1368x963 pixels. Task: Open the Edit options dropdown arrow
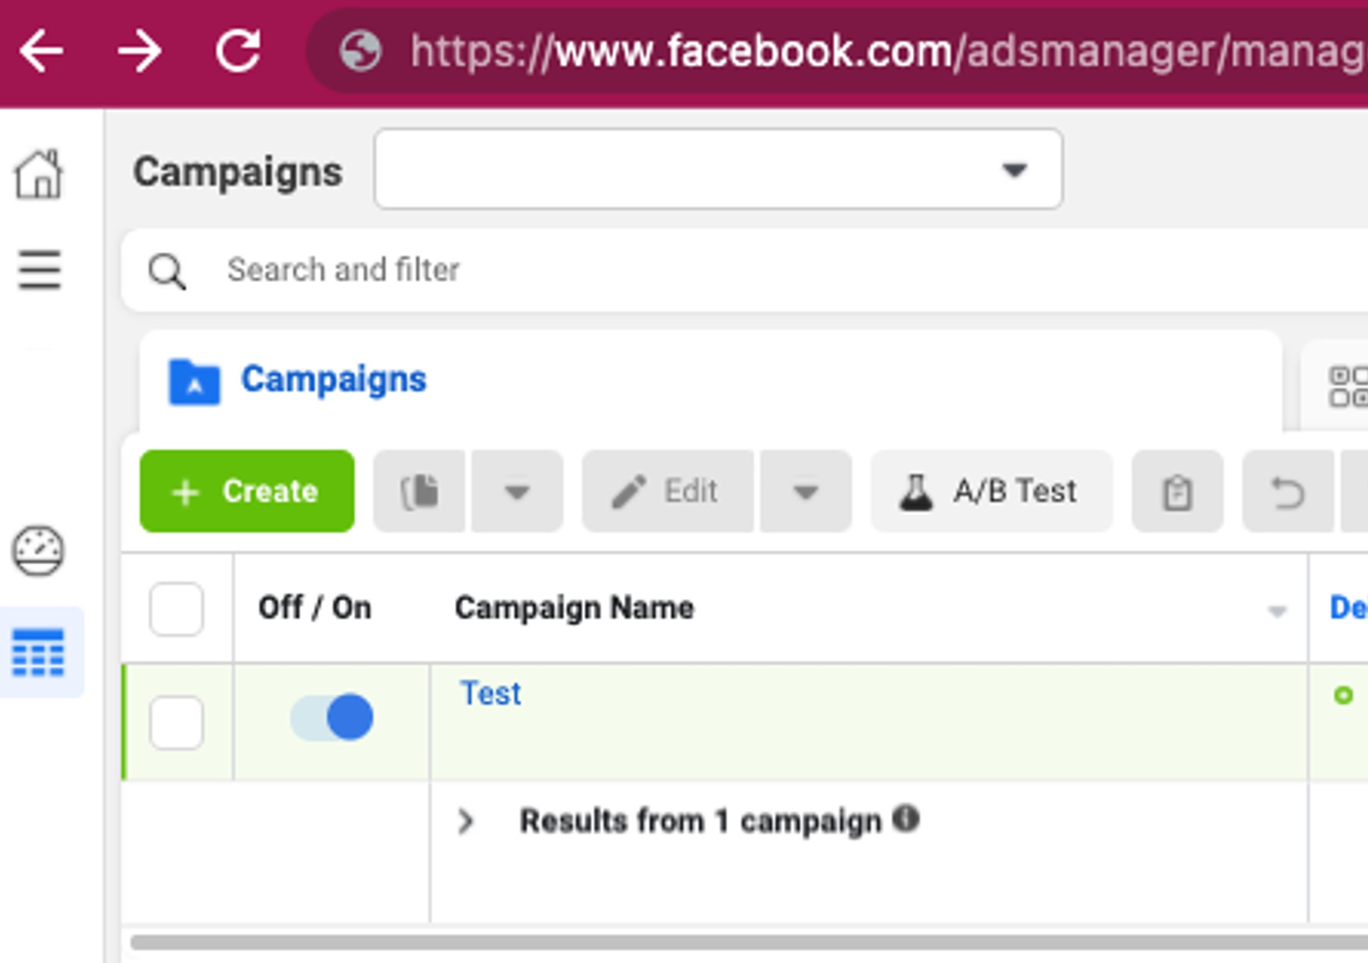click(x=806, y=492)
